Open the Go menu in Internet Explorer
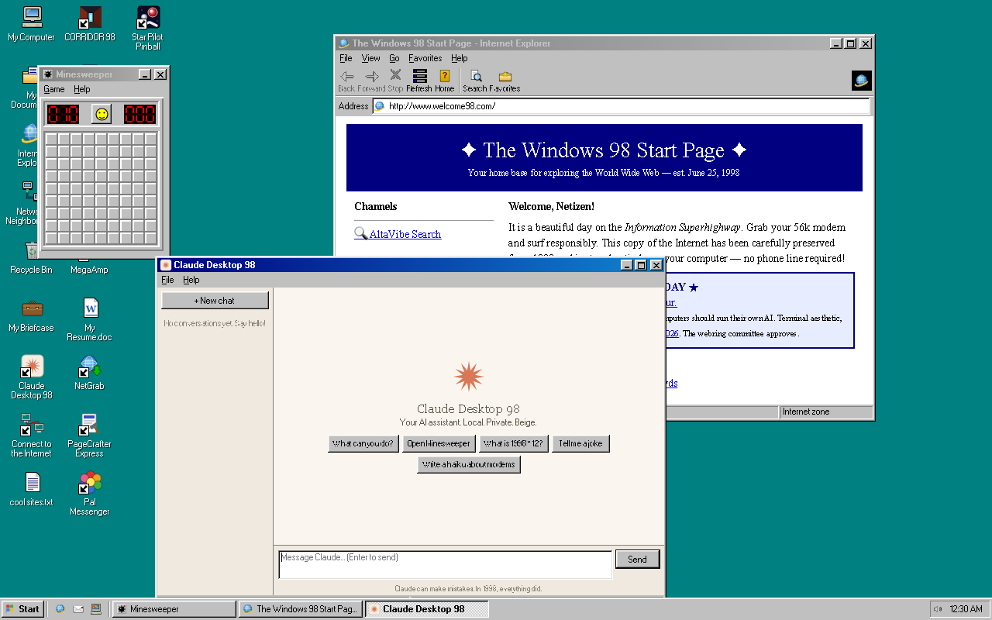The image size is (992, 620). (x=394, y=58)
